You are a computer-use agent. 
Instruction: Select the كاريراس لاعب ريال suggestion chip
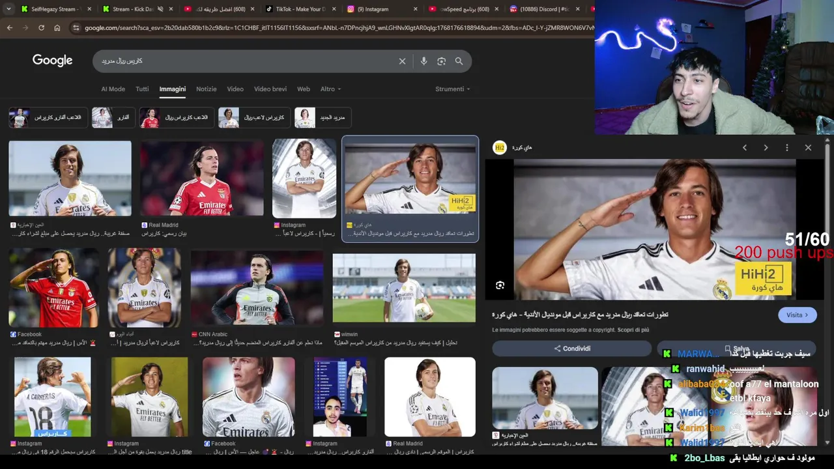[253, 118]
